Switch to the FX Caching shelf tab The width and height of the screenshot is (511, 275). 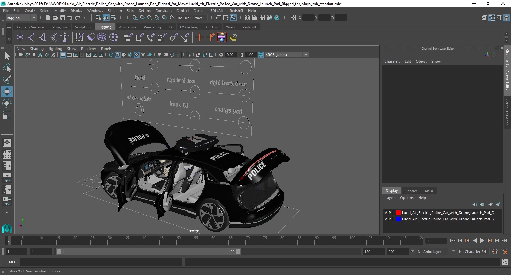pos(189,27)
